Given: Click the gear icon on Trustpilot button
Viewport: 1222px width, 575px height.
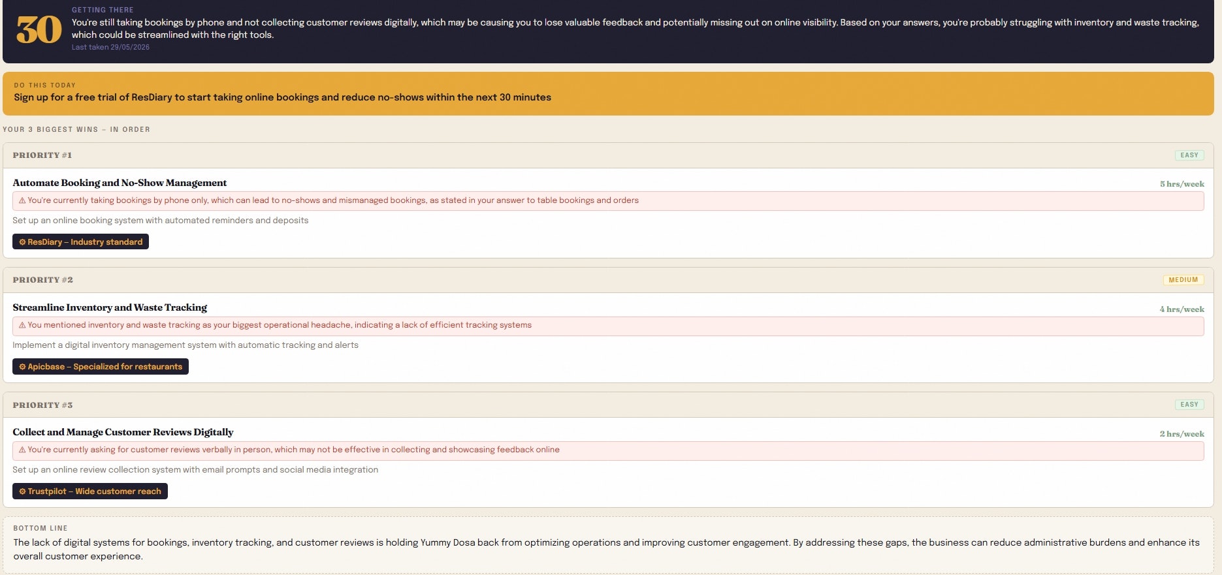Looking at the screenshot, I should click(22, 491).
